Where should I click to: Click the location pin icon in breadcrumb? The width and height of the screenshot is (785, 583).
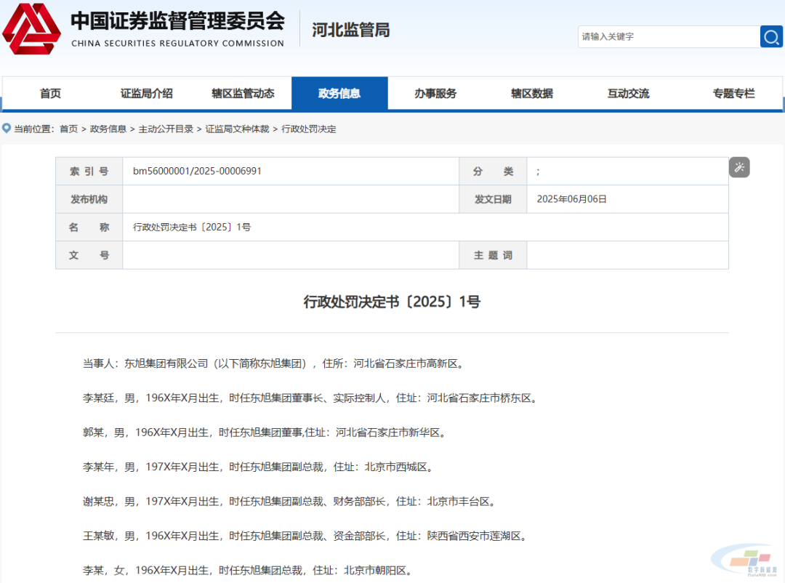pyautogui.click(x=7, y=129)
